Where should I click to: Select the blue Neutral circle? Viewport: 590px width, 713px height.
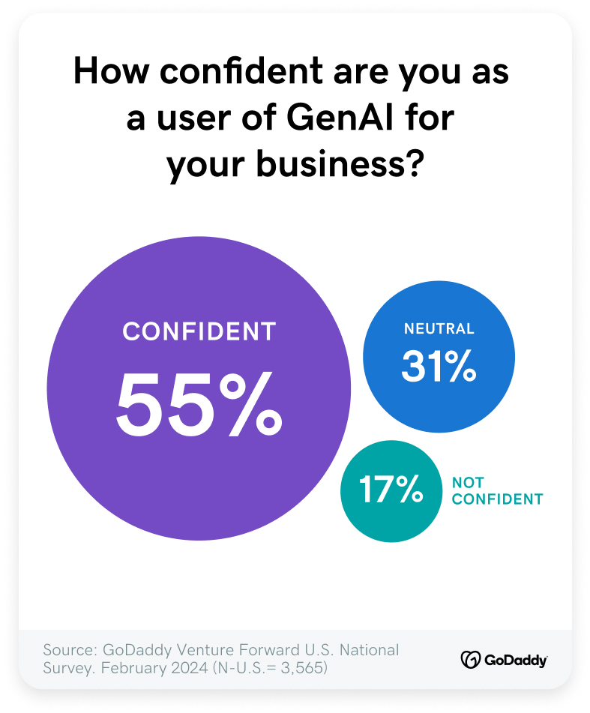(439, 357)
